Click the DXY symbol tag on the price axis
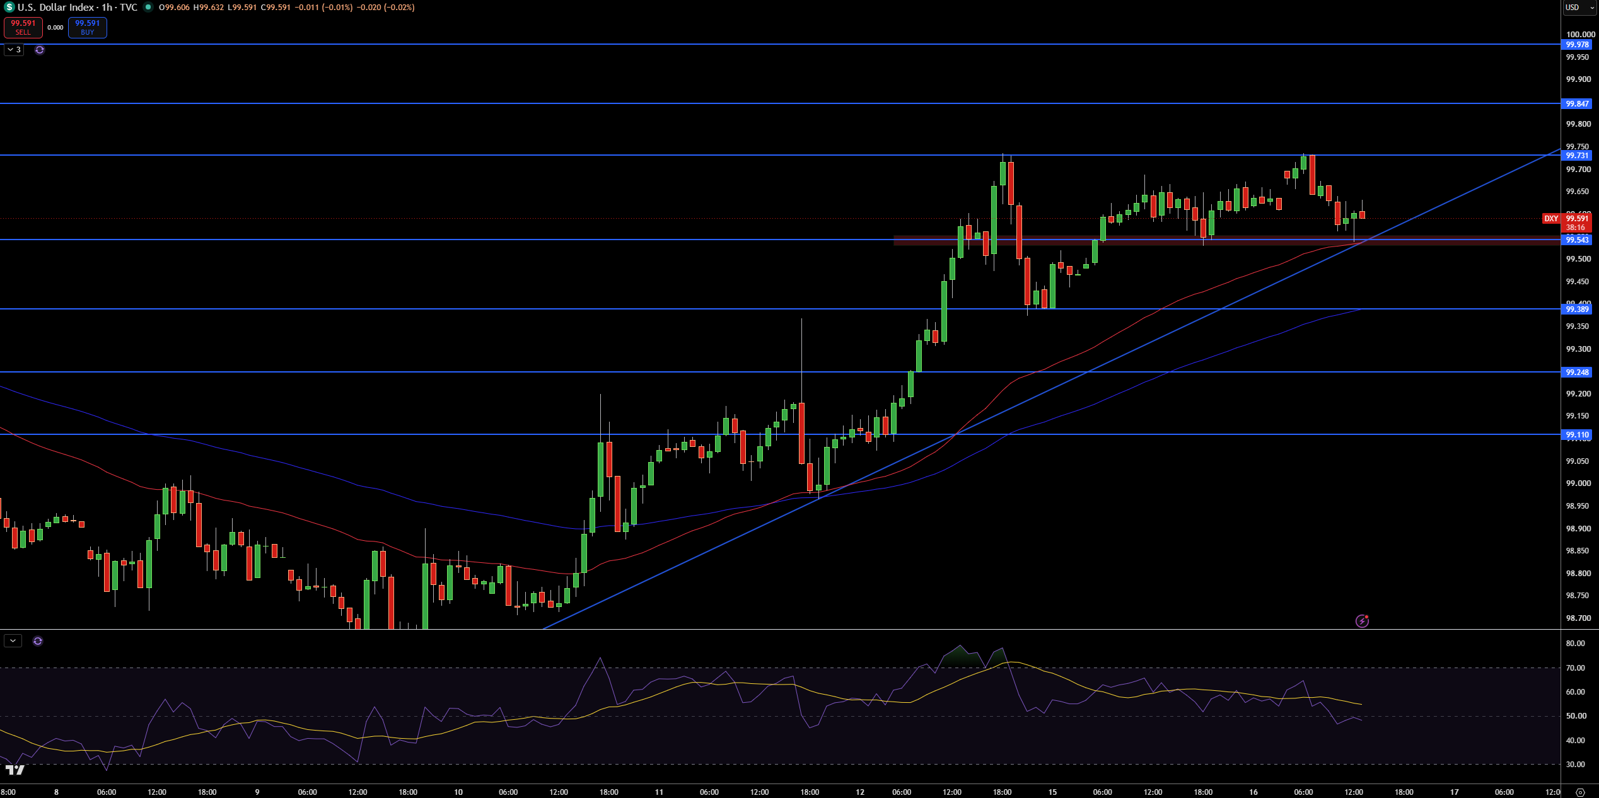Viewport: 1599px width, 798px height. [x=1551, y=219]
